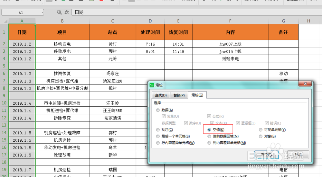Select row 5 header
This screenshot has height=177, width=322.
pos(4,66)
